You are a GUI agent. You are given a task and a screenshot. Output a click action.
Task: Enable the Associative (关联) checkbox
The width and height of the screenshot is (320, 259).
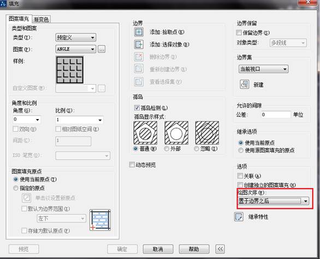coord(240,175)
